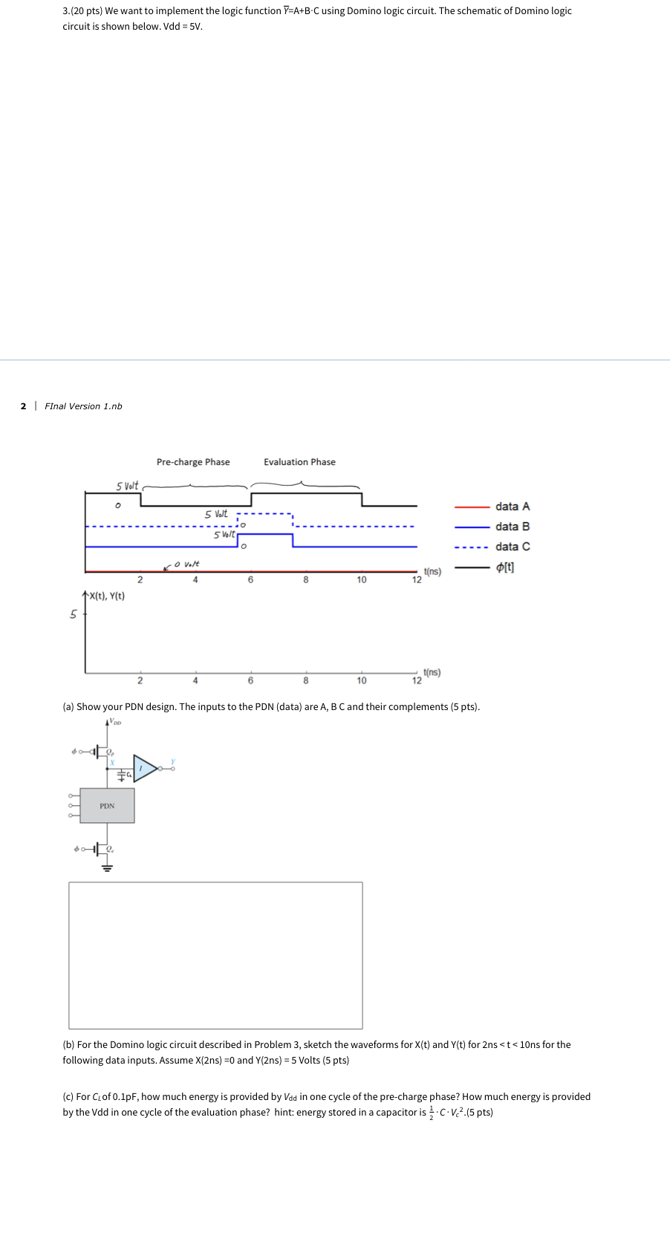Click the dashed blue data C legend line
The height and width of the screenshot is (1253, 670).
pos(471,547)
